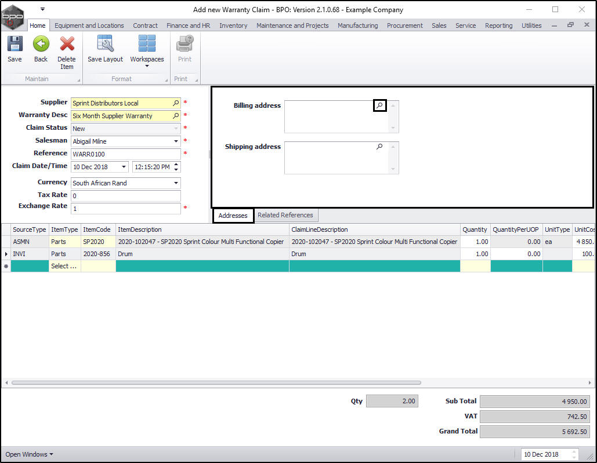The height and width of the screenshot is (463, 597).
Task: Increase claim time with up spinner
Action: (x=176, y=164)
